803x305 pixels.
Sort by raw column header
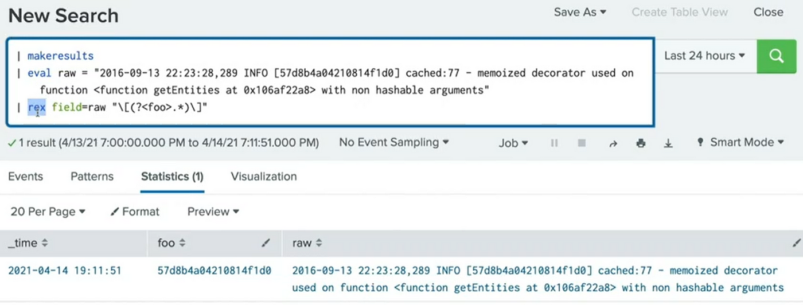pos(307,243)
